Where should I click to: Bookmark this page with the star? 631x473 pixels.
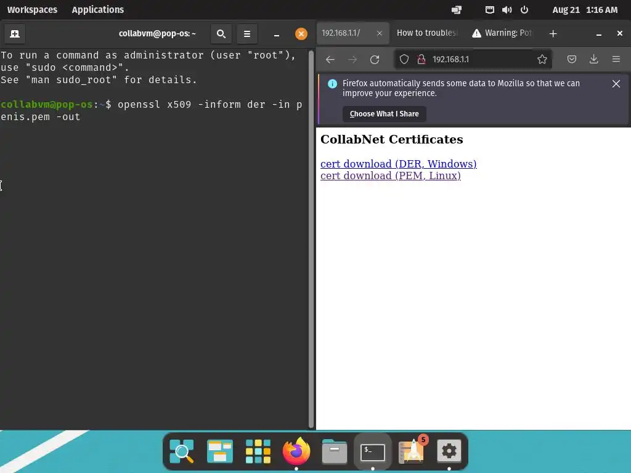[542, 60]
